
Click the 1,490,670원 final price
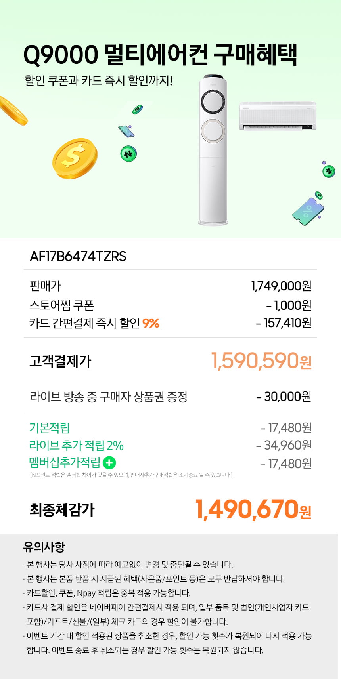[x=253, y=509]
